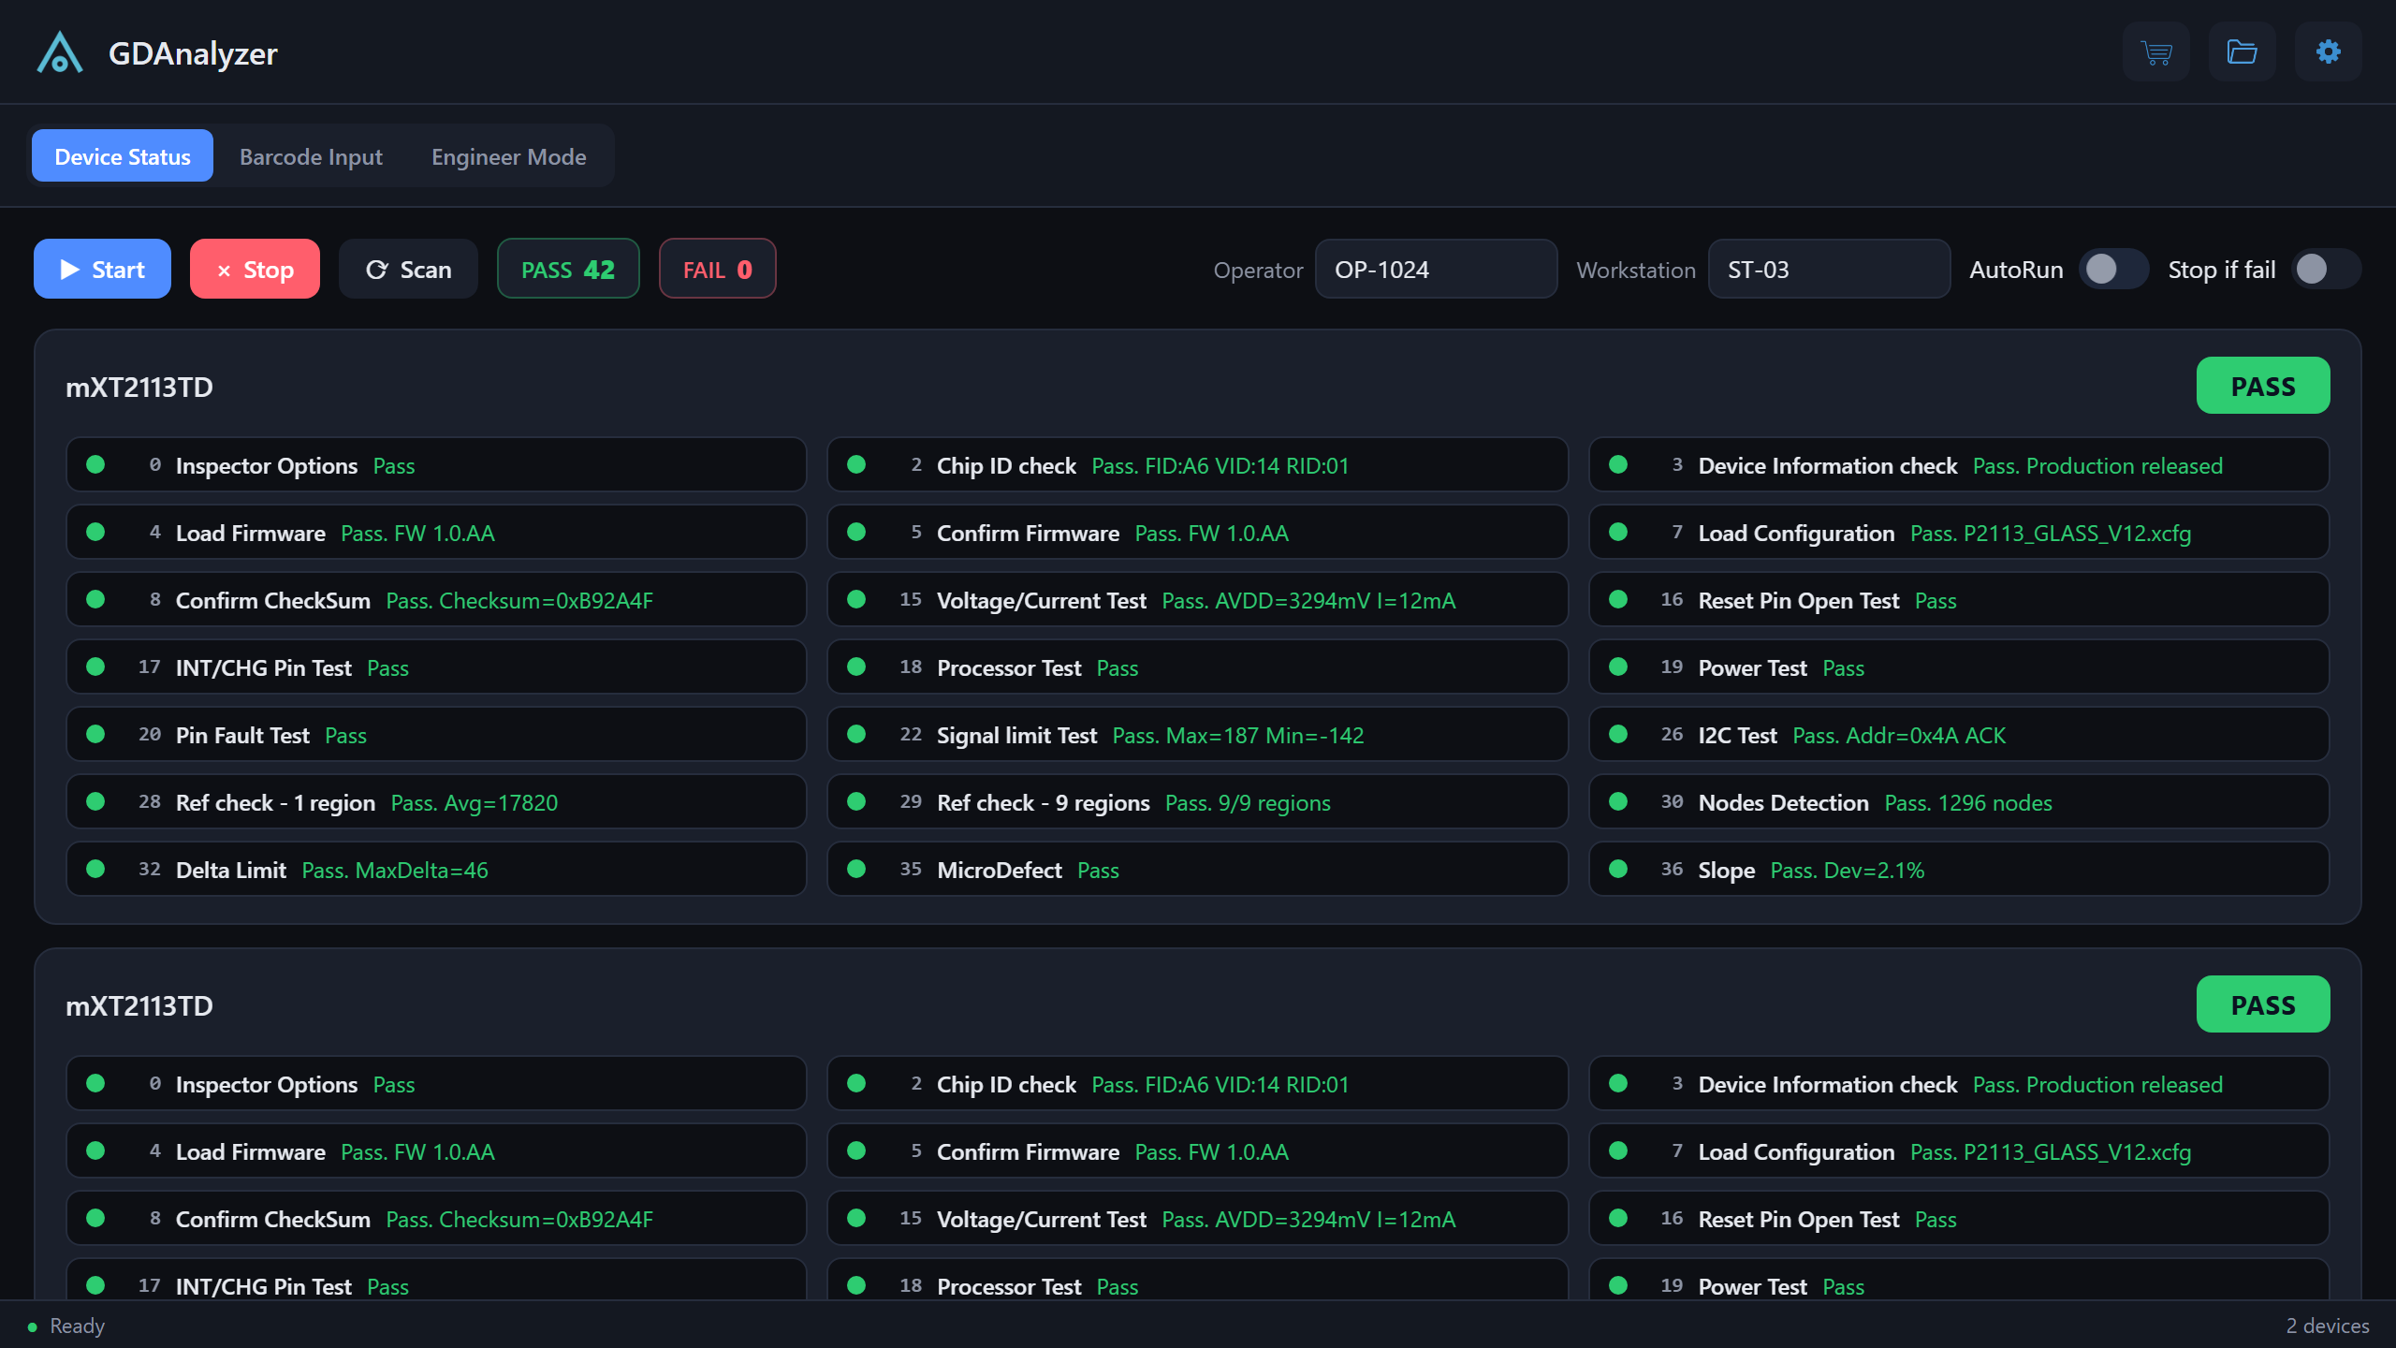The width and height of the screenshot is (2396, 1348).
Task: Open the folder icon button
Action: (2243, 51)
